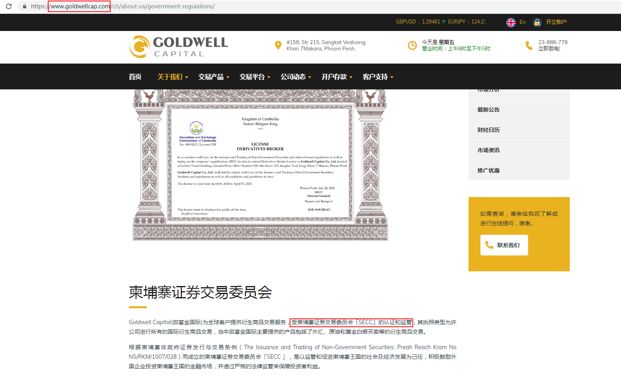This screenshot has width=621, height=377.
Task: Click the address text '#158, Str 215, Sangkat Vealvong'
Action: coord(326,42)
